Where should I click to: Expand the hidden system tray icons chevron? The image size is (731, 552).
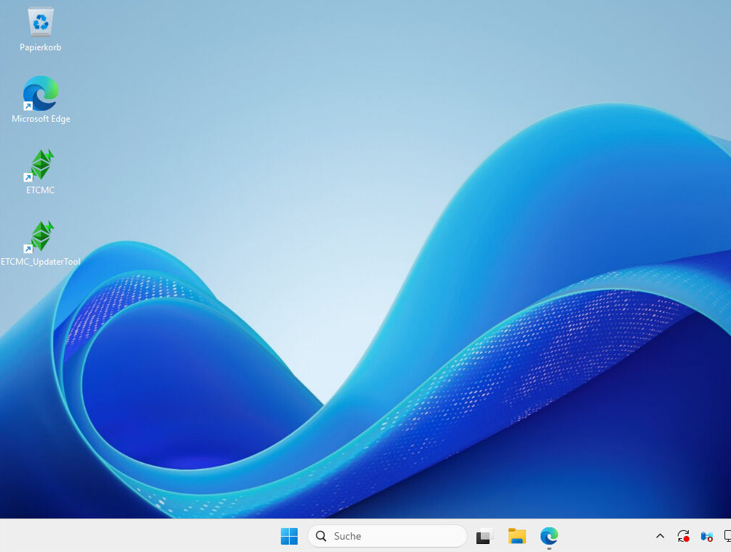[660, 536]
